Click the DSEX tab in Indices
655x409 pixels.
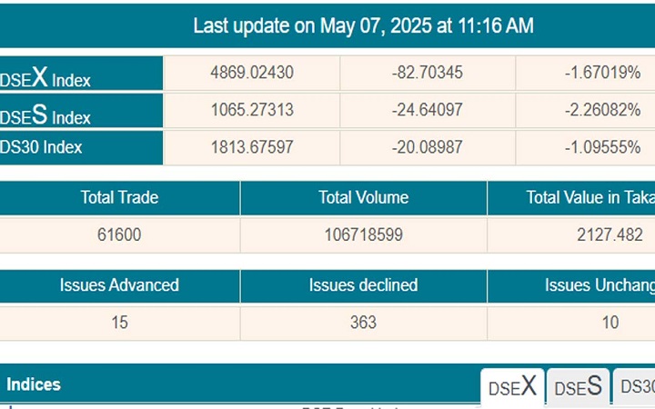tap(512, 386)
